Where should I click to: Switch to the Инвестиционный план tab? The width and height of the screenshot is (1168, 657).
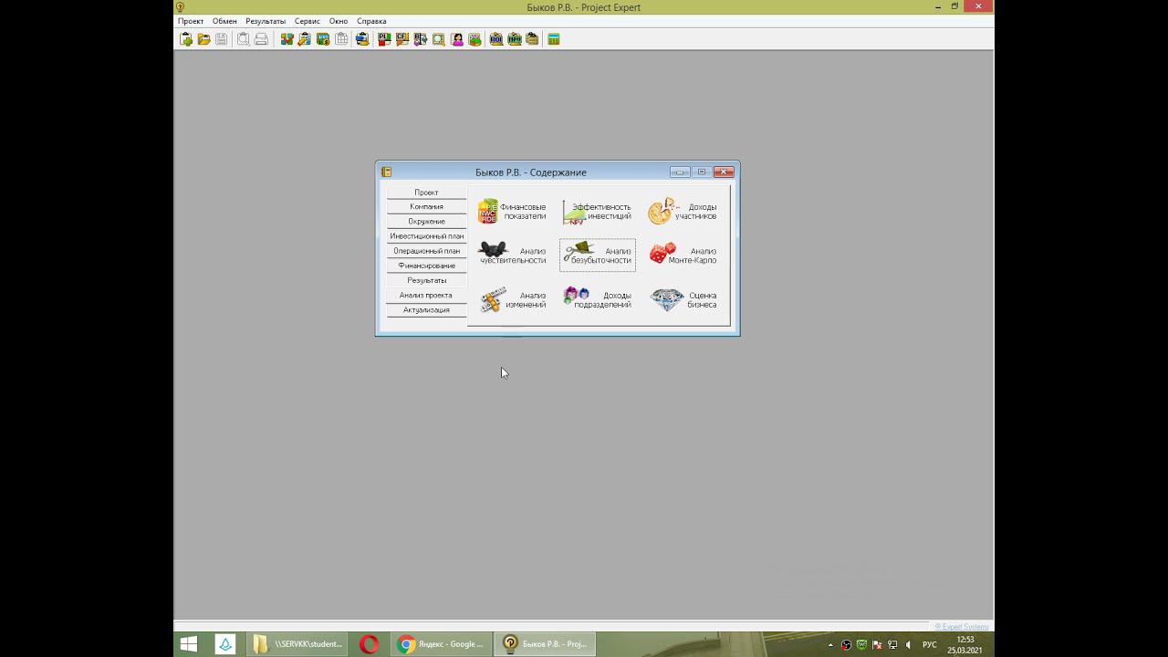coord(426,236)
